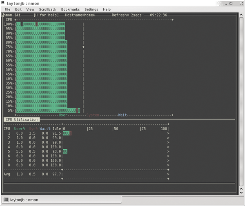Screen dimensions: 245x206
Task: Click the blue Wait legend label
Action: click(122, 115)
